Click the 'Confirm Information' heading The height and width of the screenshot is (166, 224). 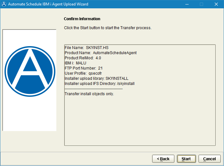click(82, 19)
